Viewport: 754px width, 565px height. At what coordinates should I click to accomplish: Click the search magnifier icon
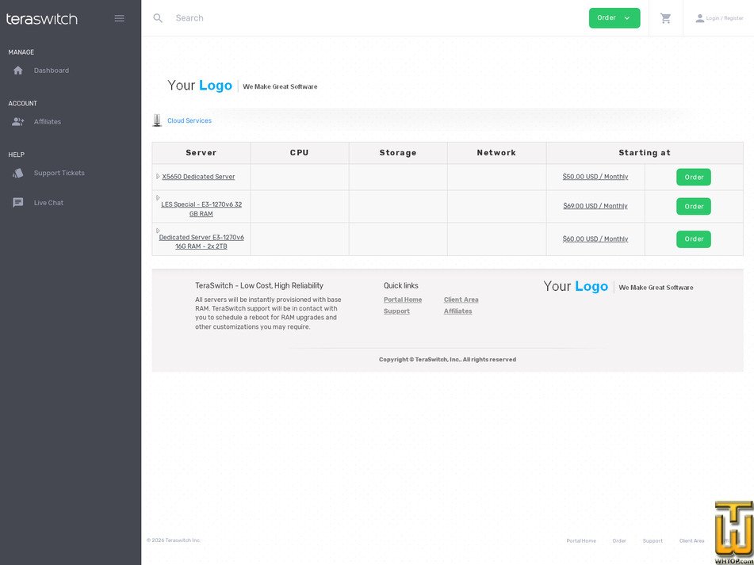(x=158, y=18)
